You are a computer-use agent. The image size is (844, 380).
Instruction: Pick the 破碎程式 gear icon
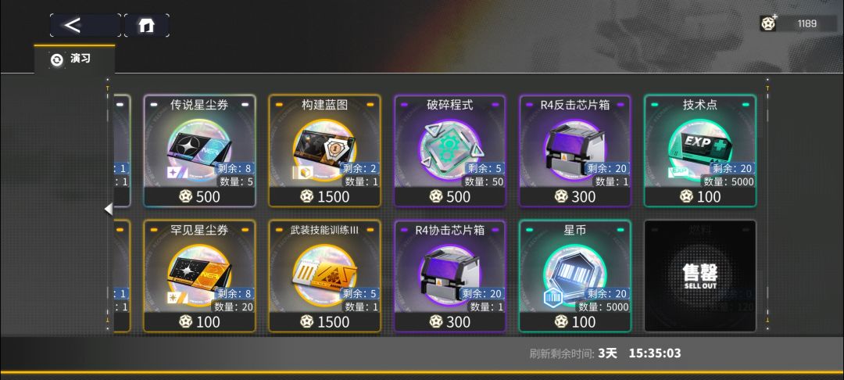(x=450, y=147)
